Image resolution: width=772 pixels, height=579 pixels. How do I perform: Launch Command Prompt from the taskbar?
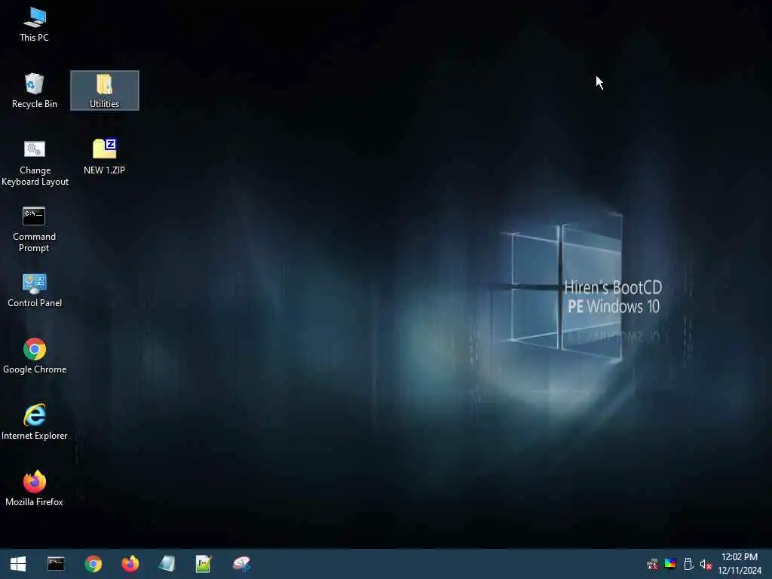pyautogui.click(x=56, y=564)
